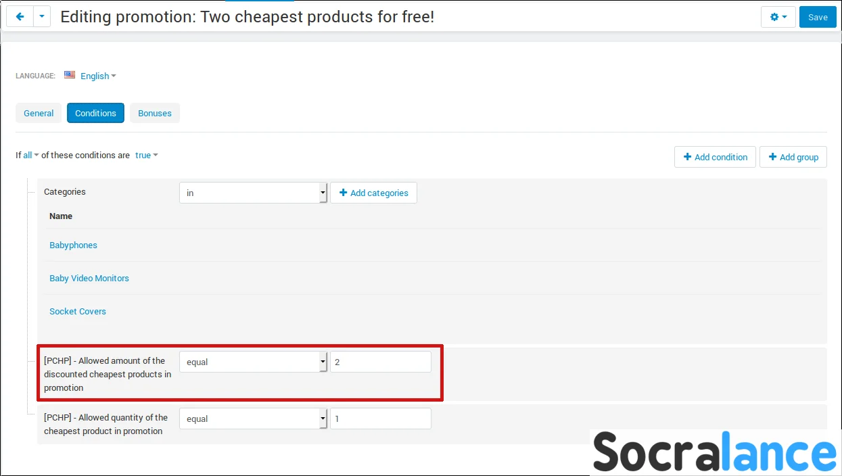Open the gear settings menu

tap(778, 17)
